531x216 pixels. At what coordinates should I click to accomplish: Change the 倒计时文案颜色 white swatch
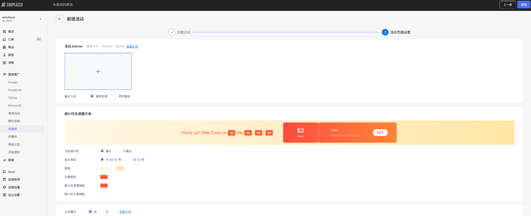click(104, 194)
